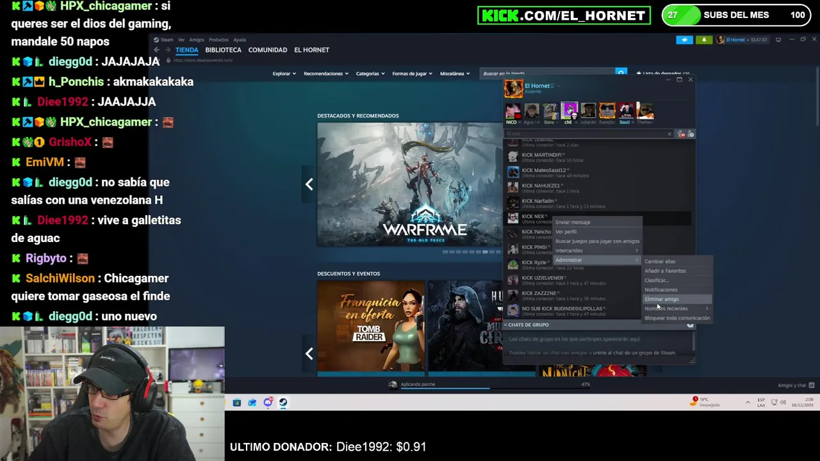Image resolution: width=820 pixels, height=461 pixels.
Task: Expand the 'Recomendaciones' store dropdown
Action: click(326, 74)
